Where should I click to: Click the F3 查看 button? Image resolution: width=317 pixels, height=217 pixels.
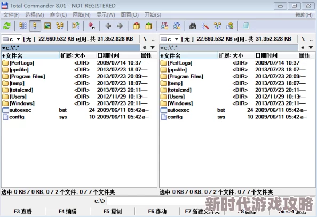pyautogui.click(x=23, y=212)
